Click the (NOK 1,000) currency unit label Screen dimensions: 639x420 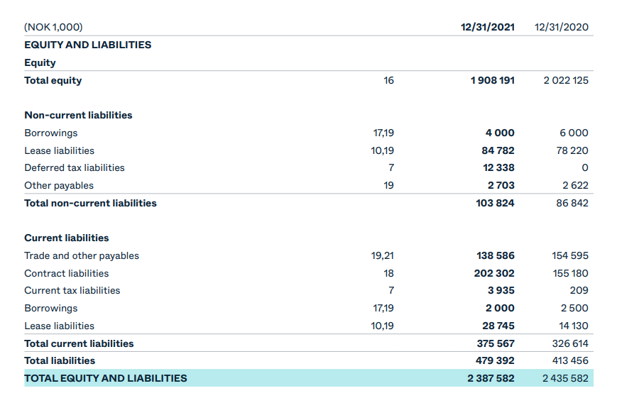pos(53,27)
